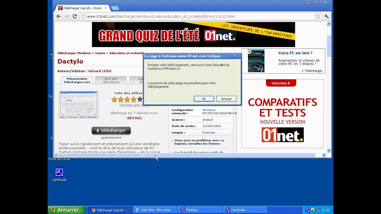Screen dimensions: 381x214
Task: Open the Télécharger Windows breadcrumb link
Action: click(x=74, y=53)
